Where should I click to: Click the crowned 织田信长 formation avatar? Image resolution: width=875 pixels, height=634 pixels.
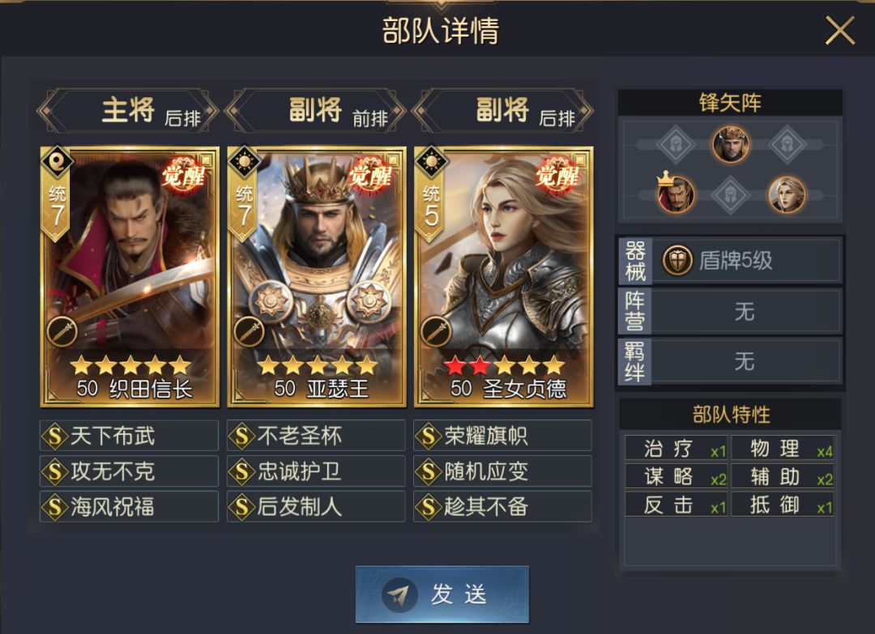(675, 194)
